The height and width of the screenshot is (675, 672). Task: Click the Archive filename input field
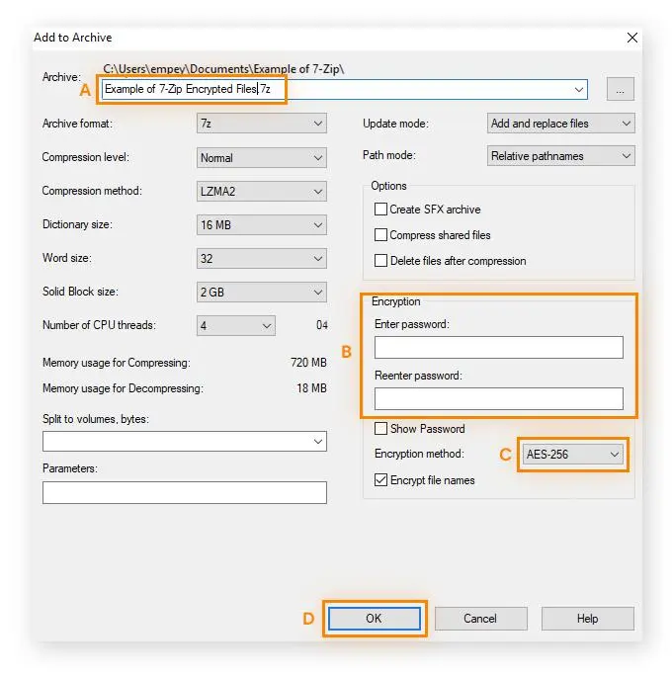(x=344, y=89)
